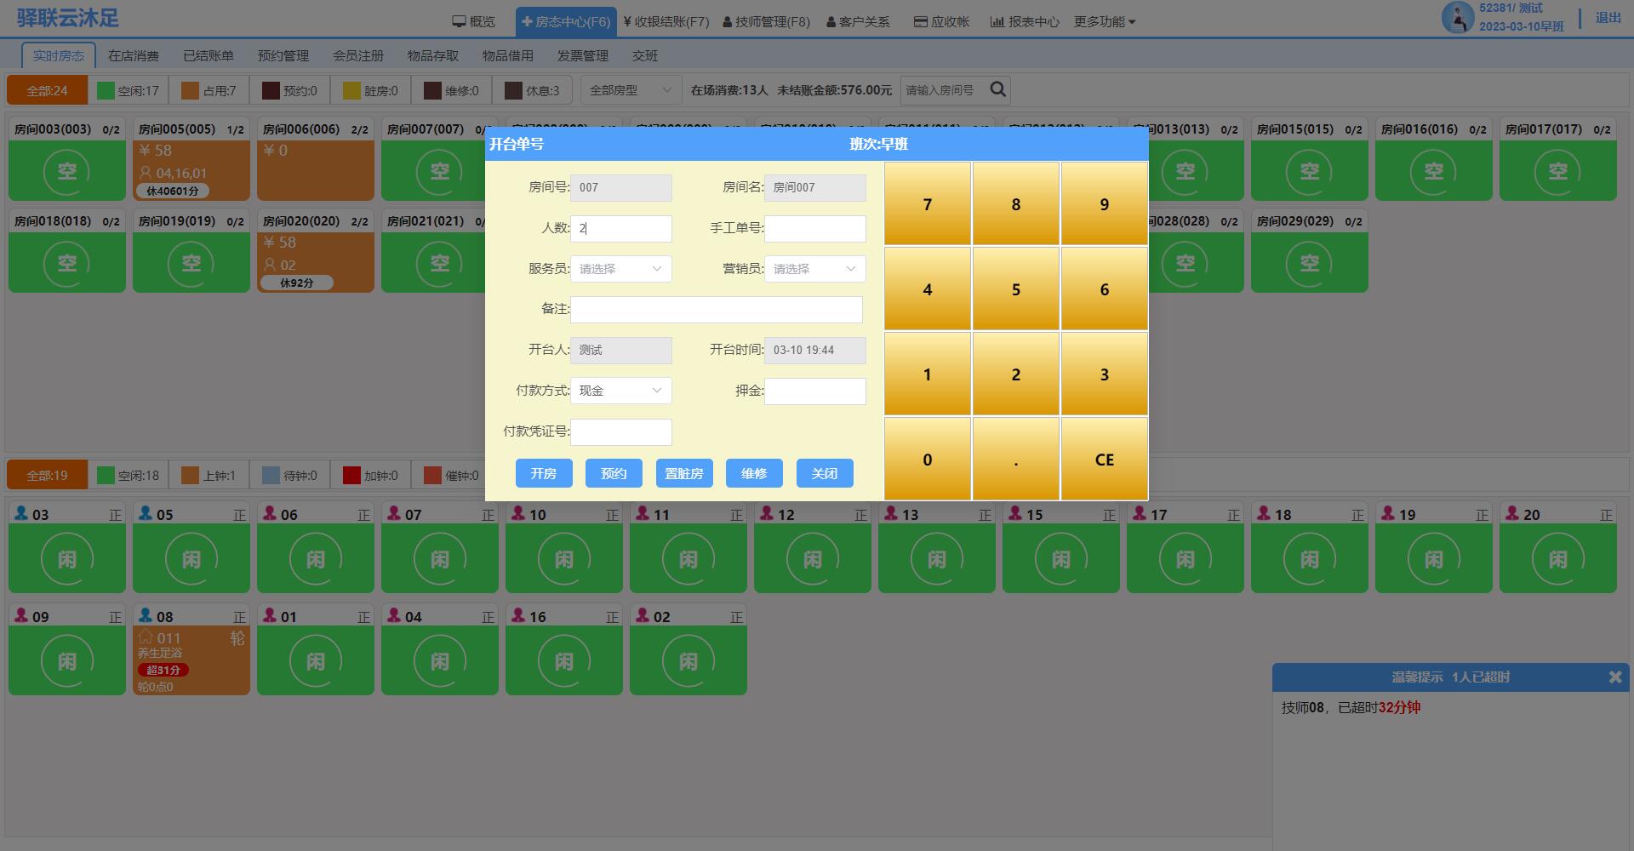Screen dimensions: 1634x851
Task: Open 客户关系 customer relations
Action: pyautogui.click(x=858, y=21)
